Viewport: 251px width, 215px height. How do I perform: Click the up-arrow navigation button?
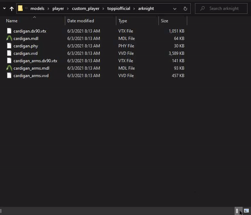point(12,8)
